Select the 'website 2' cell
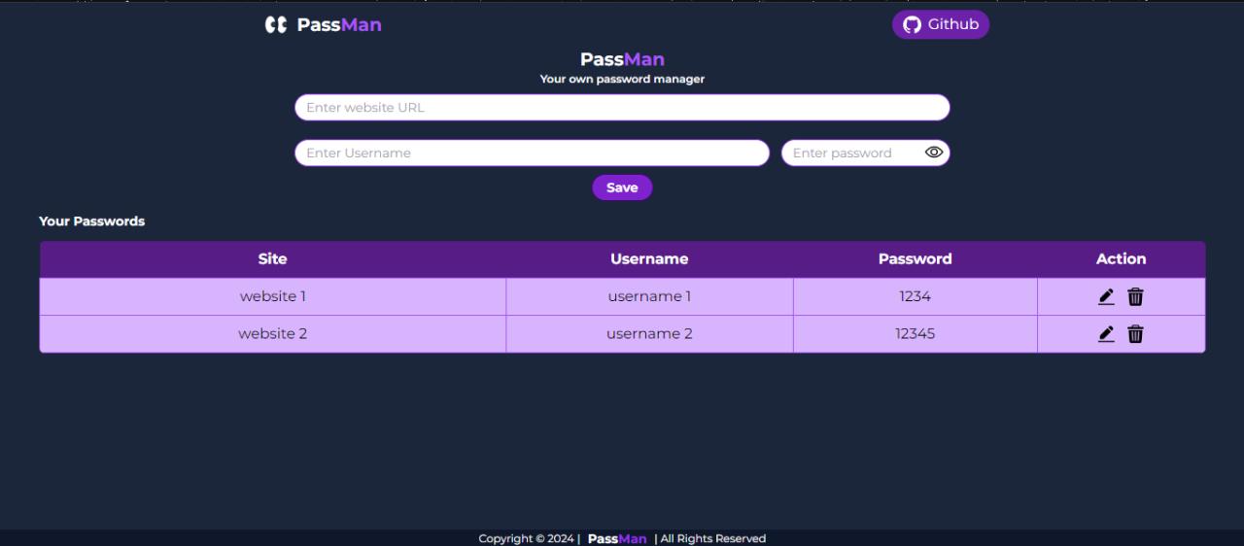The width and height of the screenshot is (1244, 546). point(272,333)
